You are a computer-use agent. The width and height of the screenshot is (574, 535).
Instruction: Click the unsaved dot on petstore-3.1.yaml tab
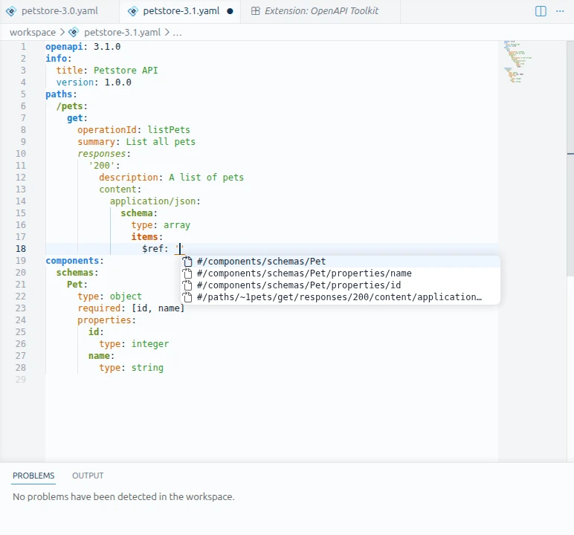[x=230, y=11]
